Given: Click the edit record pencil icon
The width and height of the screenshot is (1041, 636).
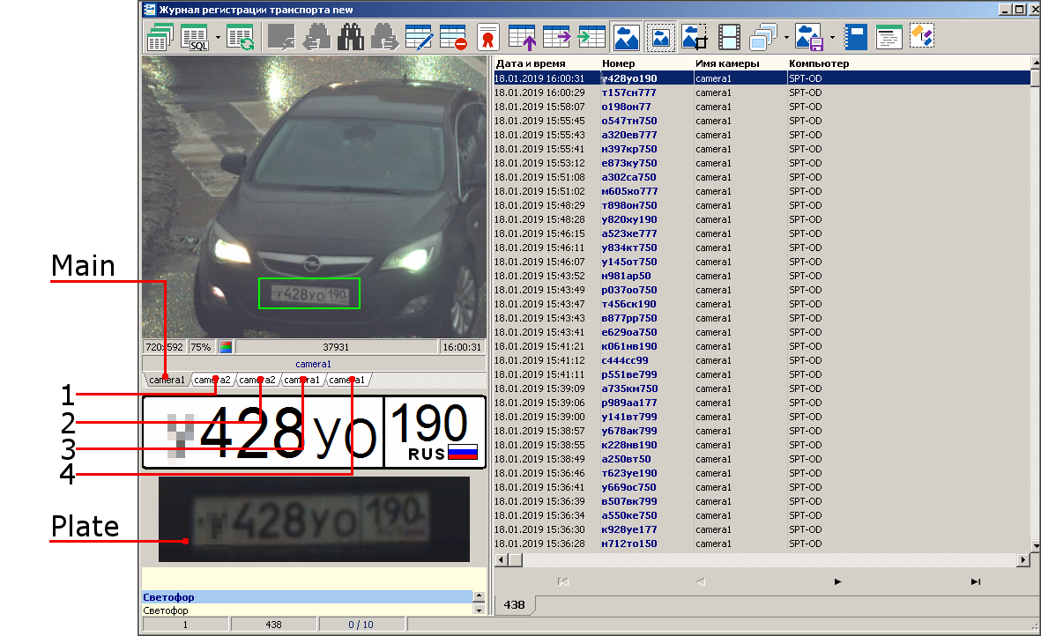Looking at the screenshot, I should [x=419, y=37].
